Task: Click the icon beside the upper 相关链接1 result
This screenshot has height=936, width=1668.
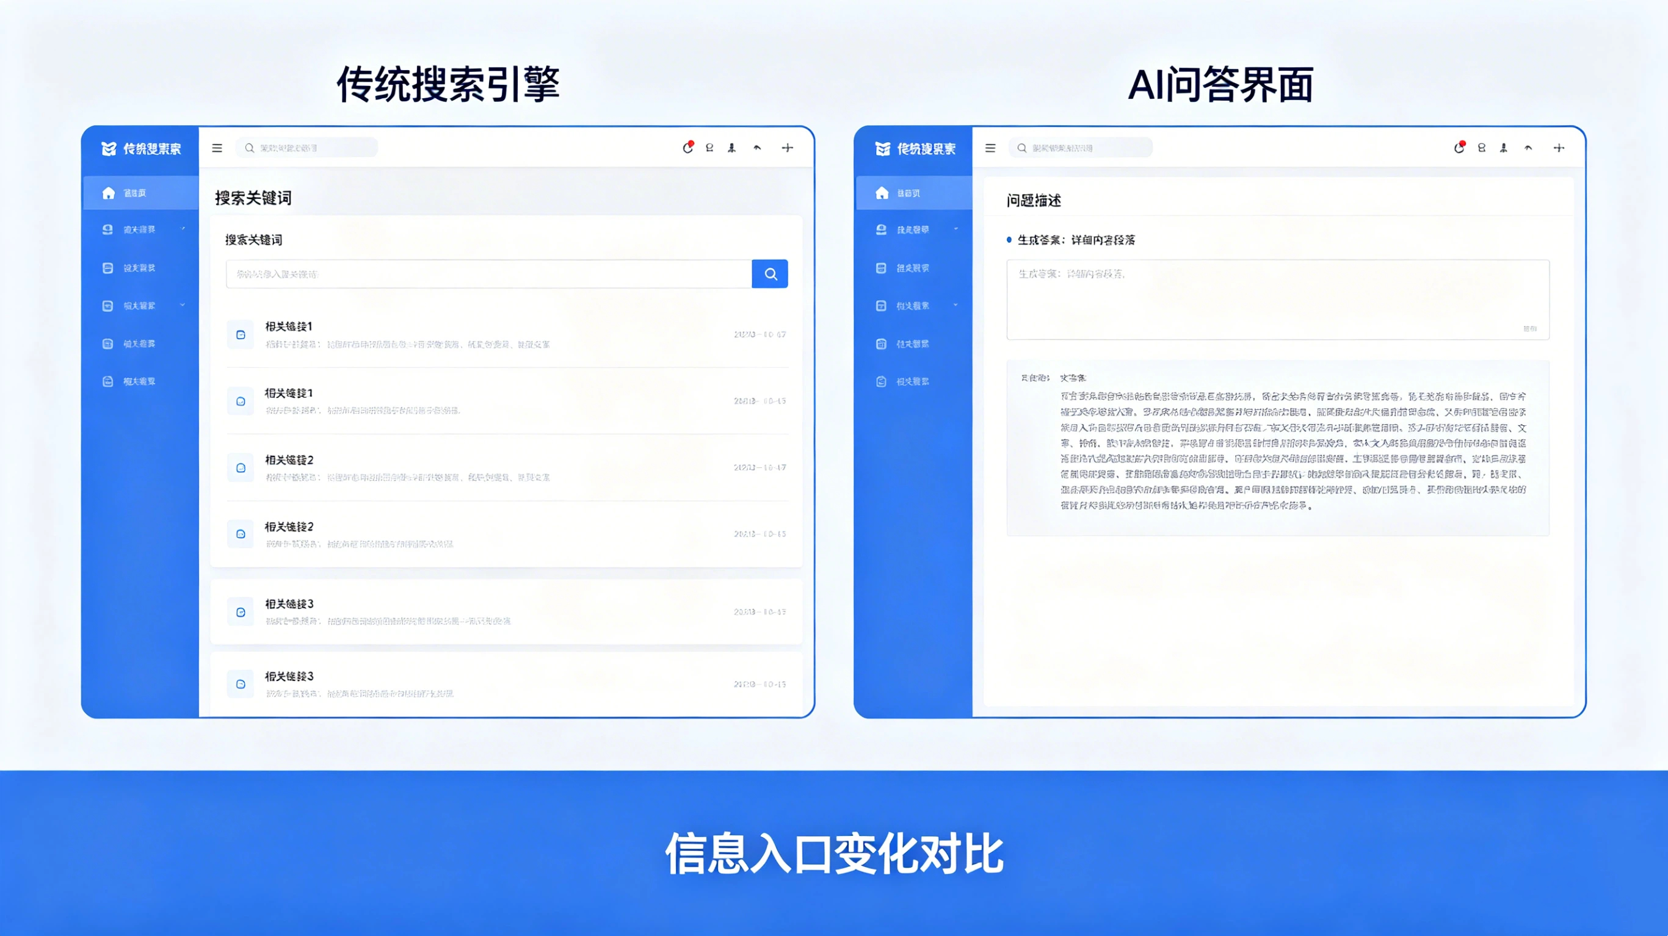Action: click(240, 334)
